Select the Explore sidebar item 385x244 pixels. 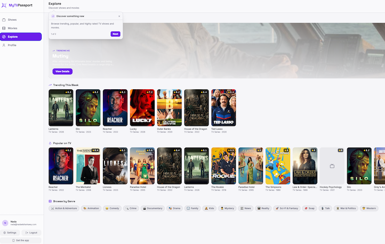point(21,37)
